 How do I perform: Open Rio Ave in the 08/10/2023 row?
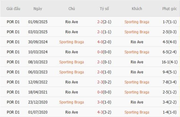point(137,62)
